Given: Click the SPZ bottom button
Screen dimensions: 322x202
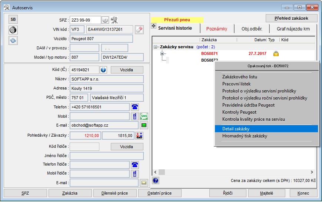Looking at the screenshot, I should [x=25, y=193].
